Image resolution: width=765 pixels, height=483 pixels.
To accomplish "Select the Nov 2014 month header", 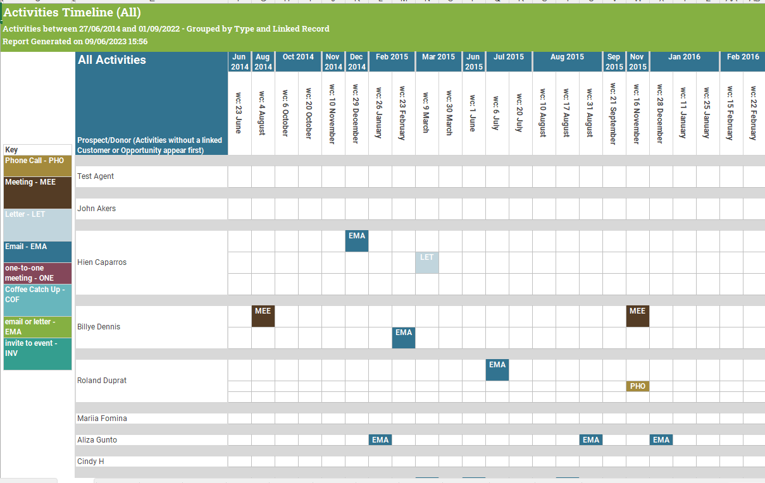I will click(333, 62).
